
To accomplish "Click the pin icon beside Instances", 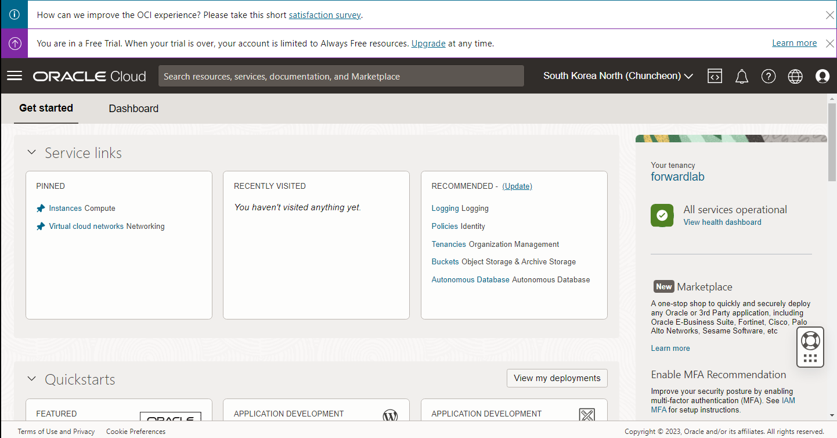I will click(x=41, y=209).
